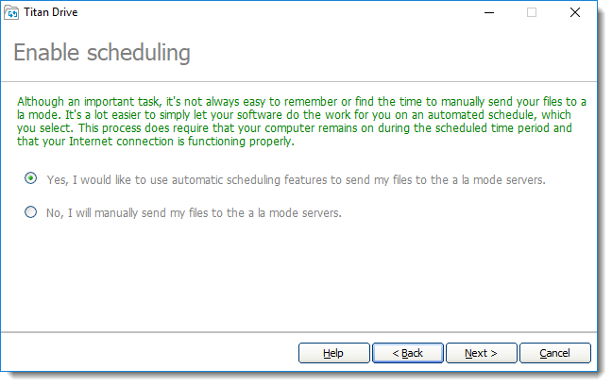Select the Yes automatic scheduling radio button
This screenshot has height=386, width=612.
[31, 178]
